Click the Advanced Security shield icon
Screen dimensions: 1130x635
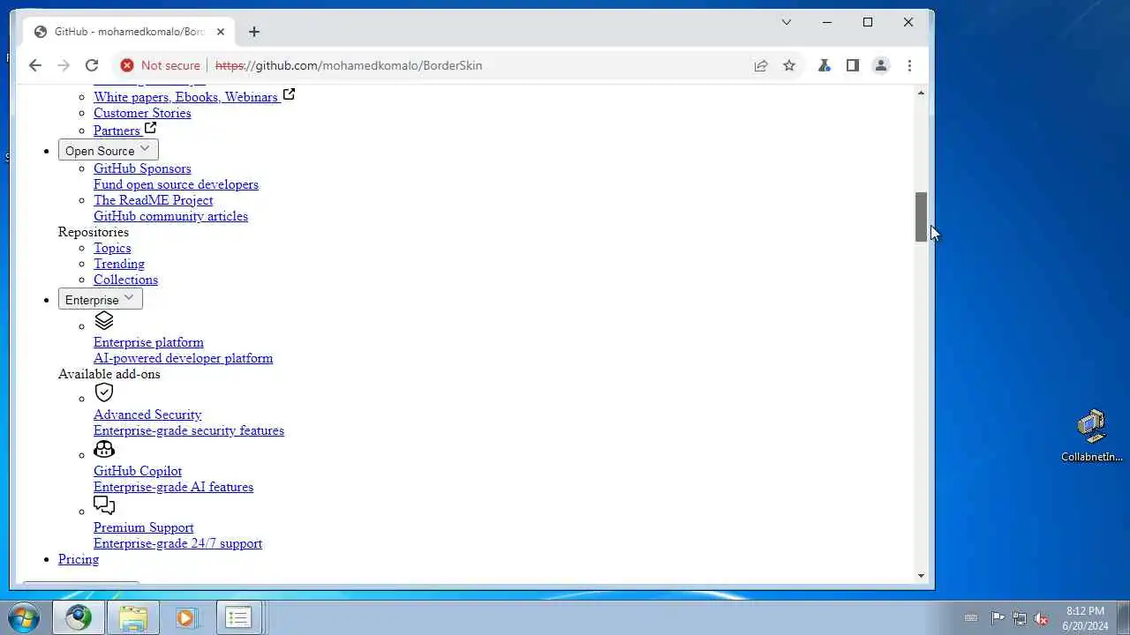pyautogui.click(x=104, y=392)
